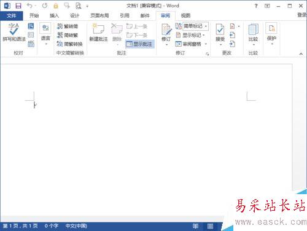
Task: Open the research pane icon in 校对 group
Action: (x=31, y=26)
